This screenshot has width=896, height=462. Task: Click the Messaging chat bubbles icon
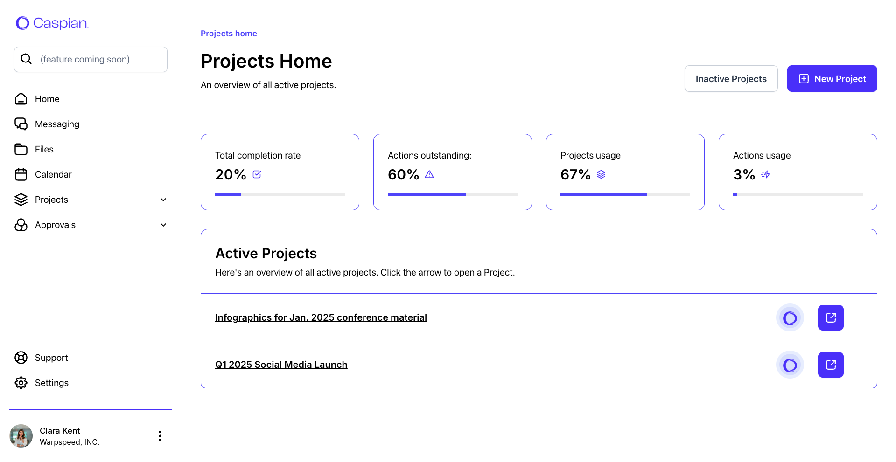tap(21, 124)
